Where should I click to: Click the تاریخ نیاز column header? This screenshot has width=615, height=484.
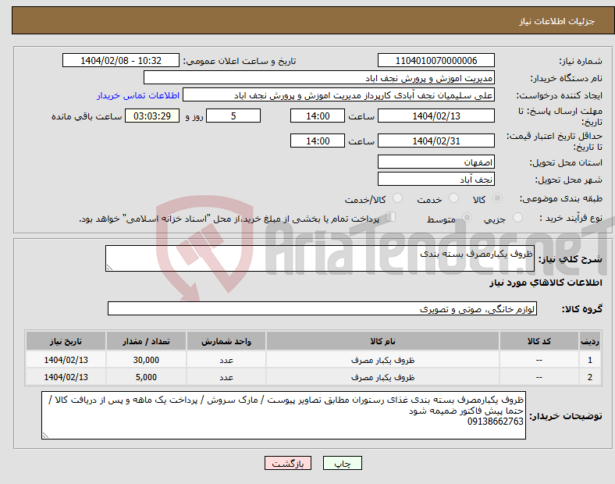click(66, 341)
